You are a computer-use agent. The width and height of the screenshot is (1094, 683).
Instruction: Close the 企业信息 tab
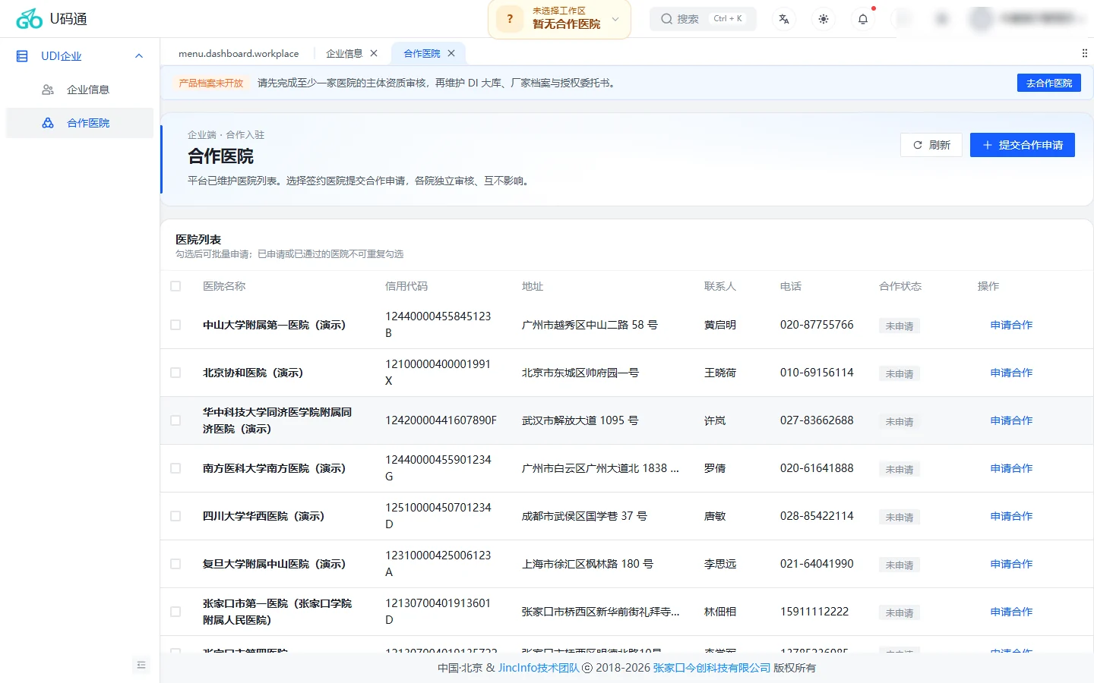(x=374, y=53)
